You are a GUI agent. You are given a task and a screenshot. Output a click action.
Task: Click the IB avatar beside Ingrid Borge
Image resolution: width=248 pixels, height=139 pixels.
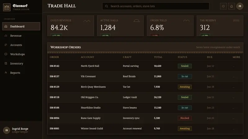click(7, 130)
